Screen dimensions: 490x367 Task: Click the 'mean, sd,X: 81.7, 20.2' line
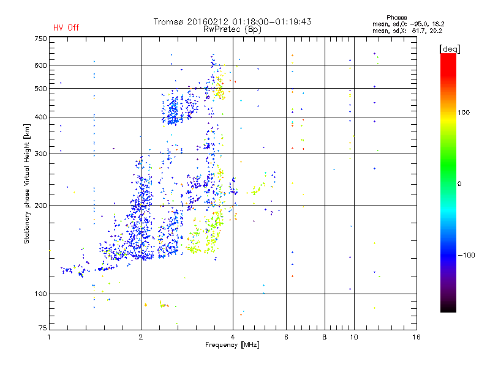407,31
